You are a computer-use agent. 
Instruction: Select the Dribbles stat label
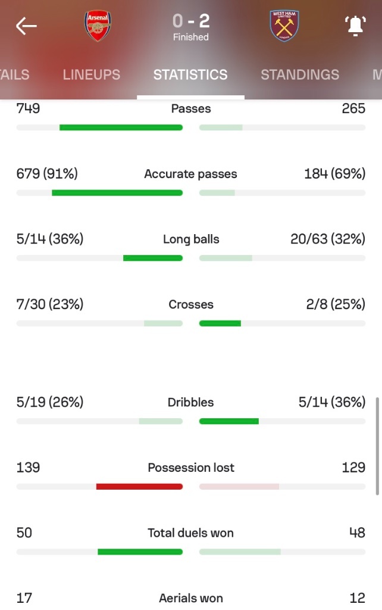(190, 402)
